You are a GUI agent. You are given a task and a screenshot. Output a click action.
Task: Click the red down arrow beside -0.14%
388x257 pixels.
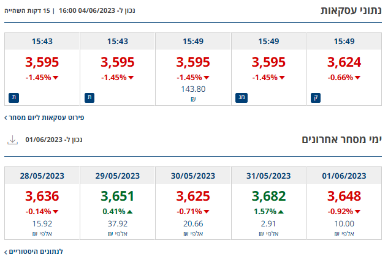(x=55, y=212)
